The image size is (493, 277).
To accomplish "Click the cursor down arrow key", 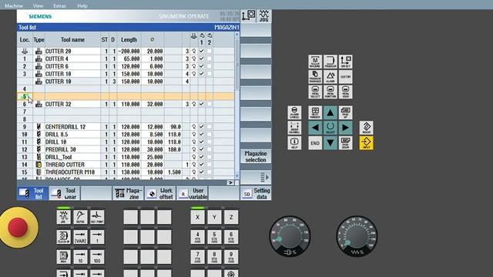I will point(330,143).
